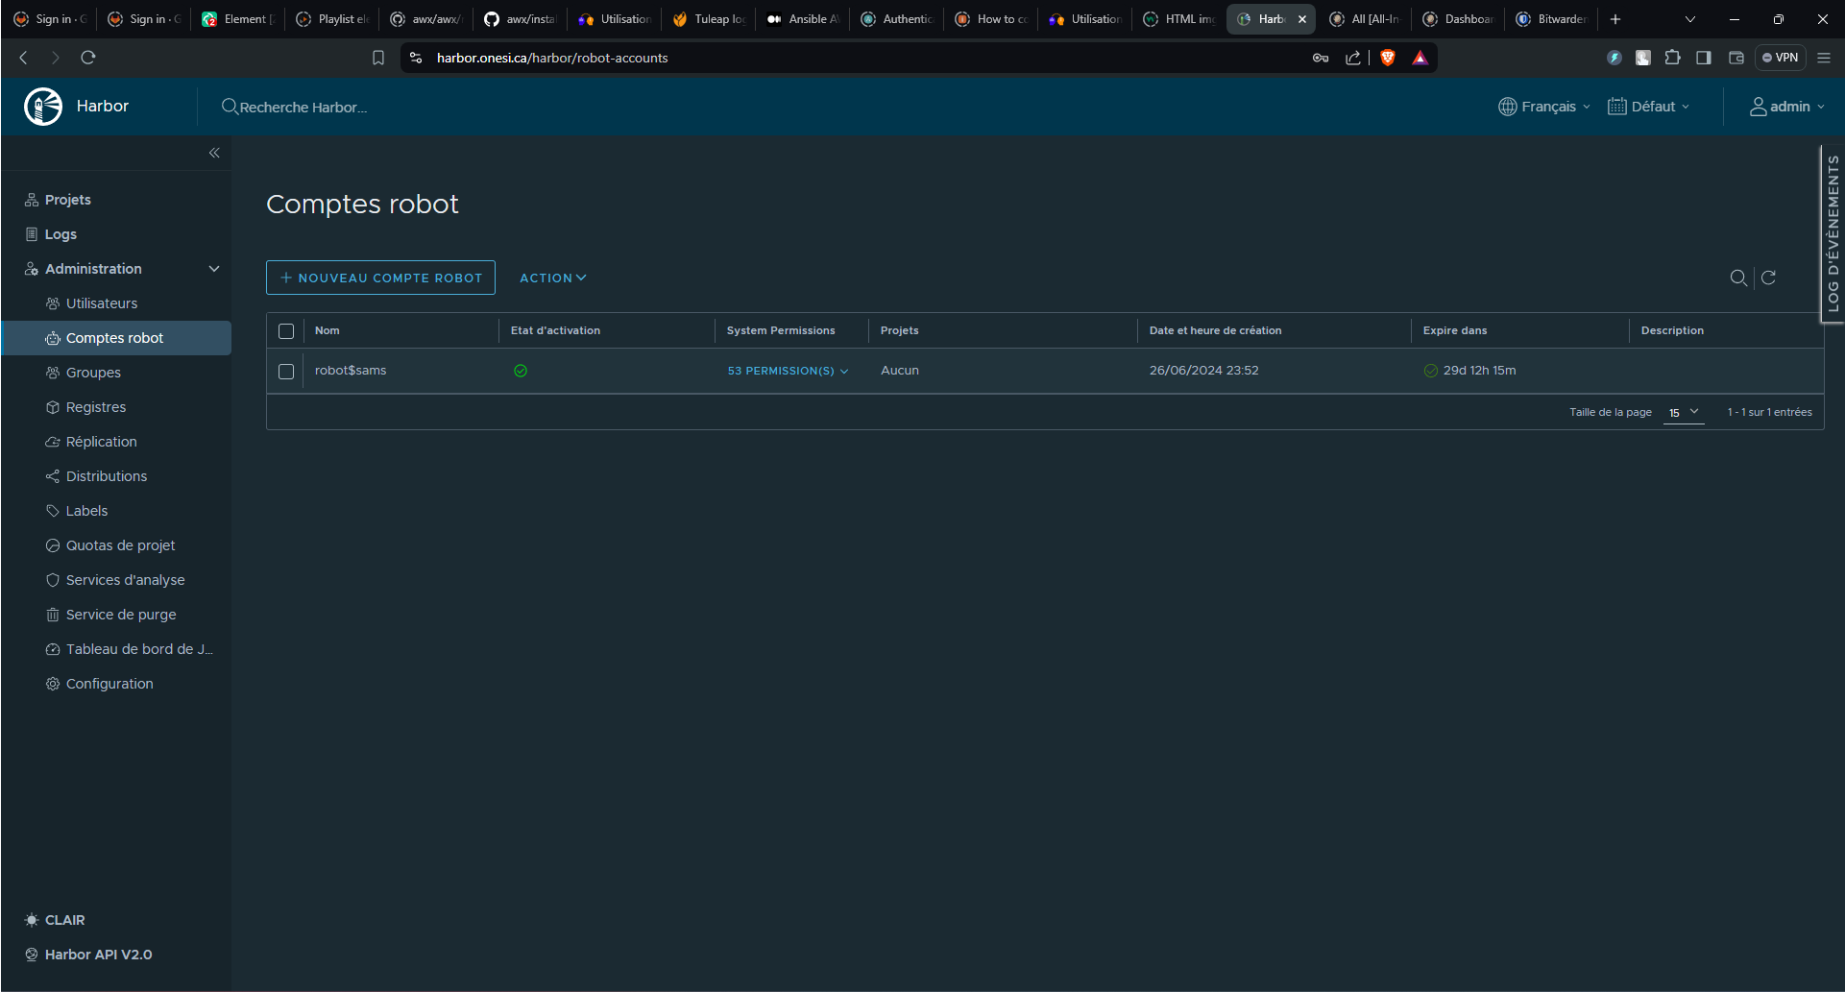Image resolution: width=1845 pixels, height=992 pixels.
Task: Toggle the browser sidebar panel icon
Action: (1704, 58)
